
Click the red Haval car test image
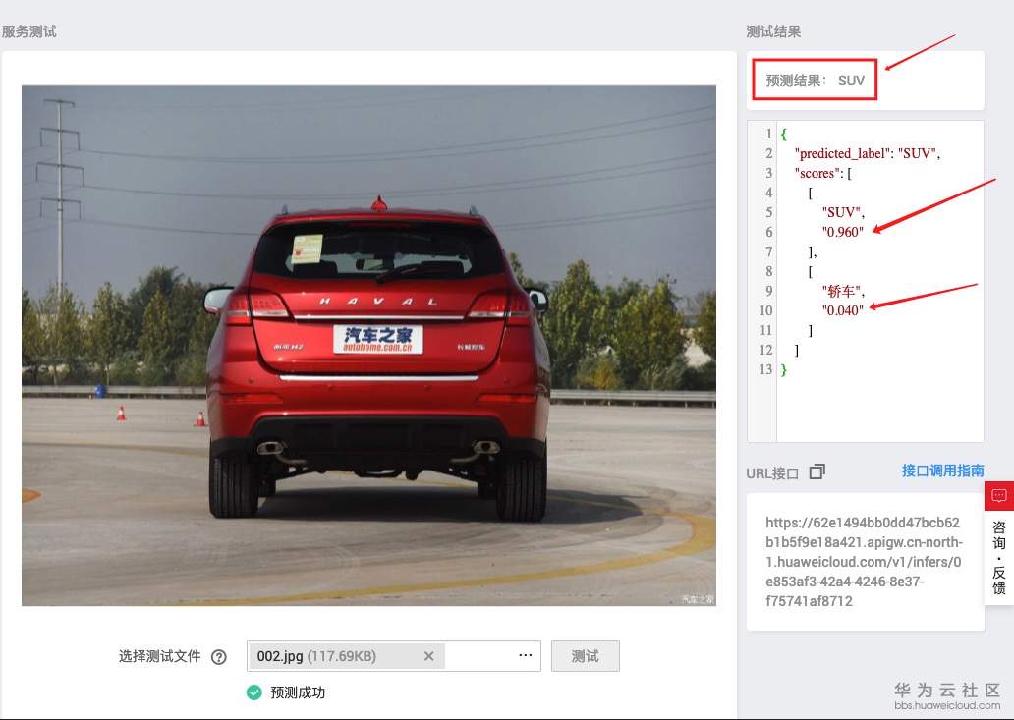click(x=368, y=346)
